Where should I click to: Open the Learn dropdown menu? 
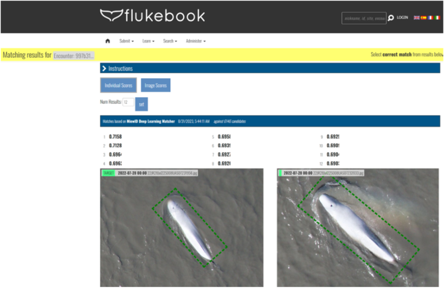[148, 41]
